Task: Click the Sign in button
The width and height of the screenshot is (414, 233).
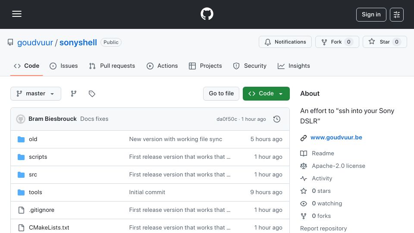Action: [371, 15]
